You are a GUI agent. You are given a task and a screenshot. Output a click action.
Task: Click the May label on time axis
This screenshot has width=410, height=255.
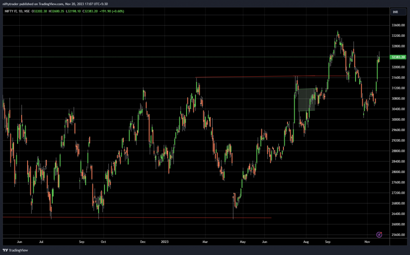[x=243, y=242]
